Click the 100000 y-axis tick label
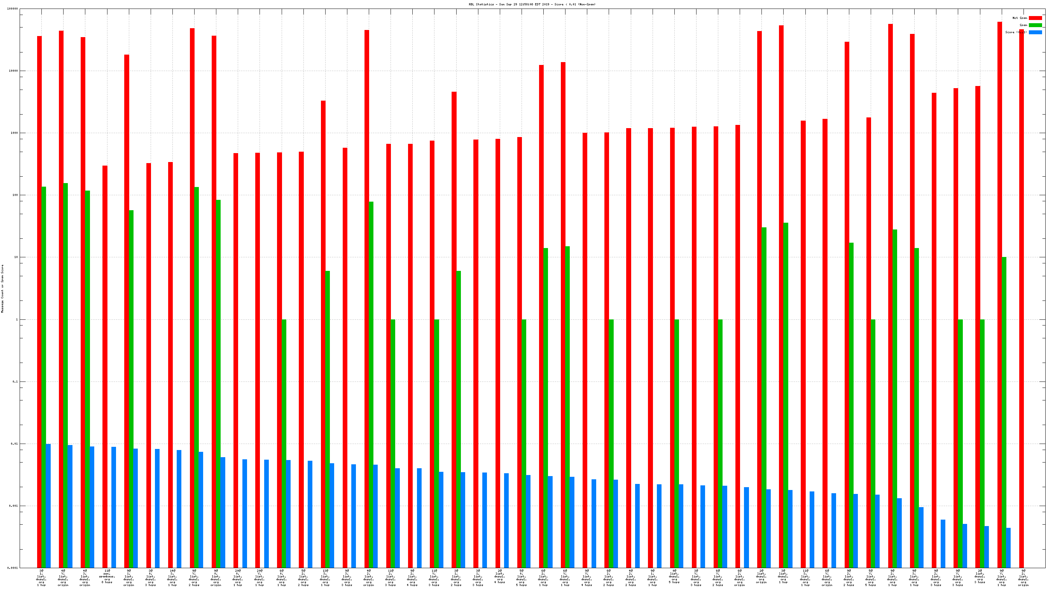Image resolution: width=1051 pixels, height=591 pixels. click(12, 9)
